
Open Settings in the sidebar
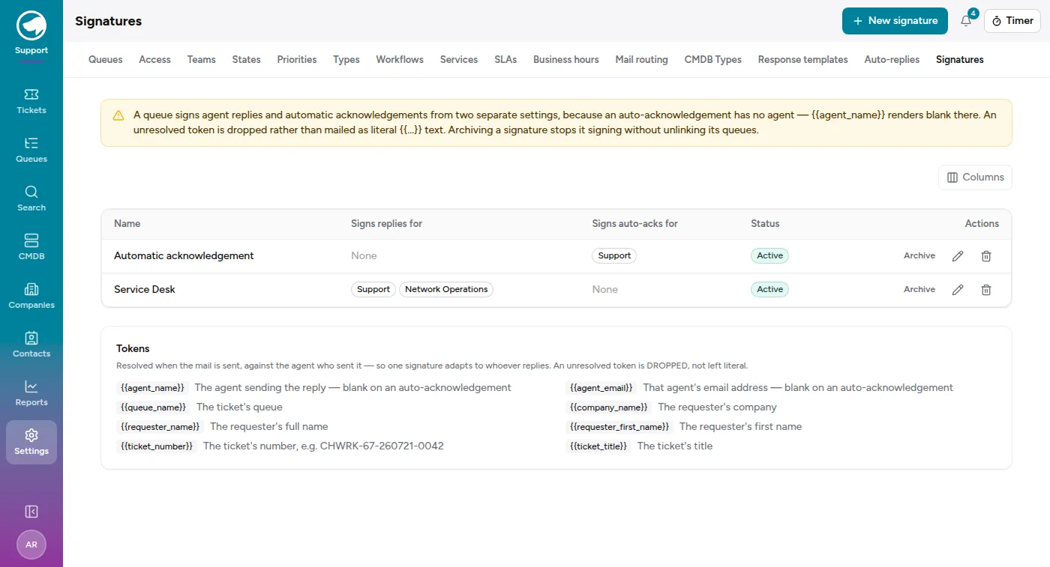(x=31, y=442)
